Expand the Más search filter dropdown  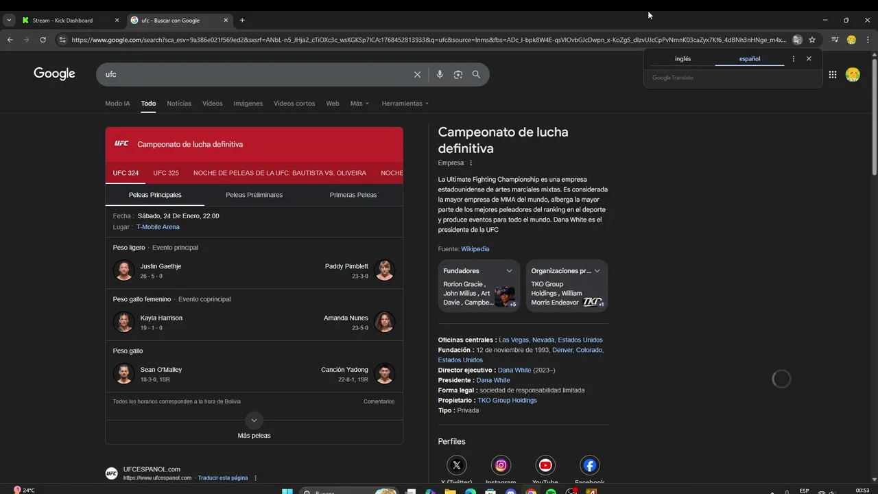pyautogui.click(x=359, y=104)
